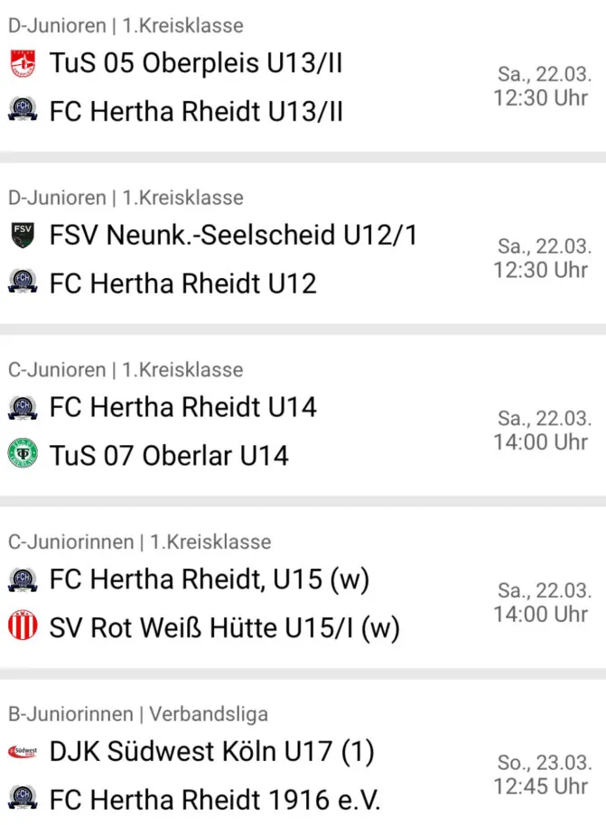This screenshot has height=825, width=606.
Task: Open team SV Rot Weiß Hütte U15/I (w)
Action: [224, 627]
